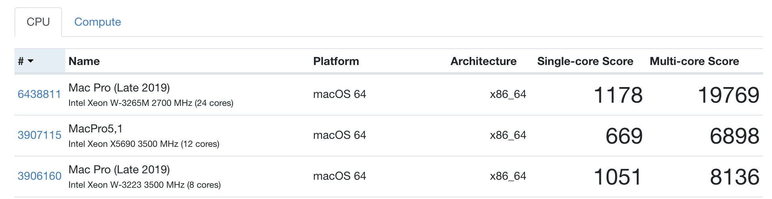Click the 8136 multi-core score
The height and width of the screenshot is (199, 772).
734,177
